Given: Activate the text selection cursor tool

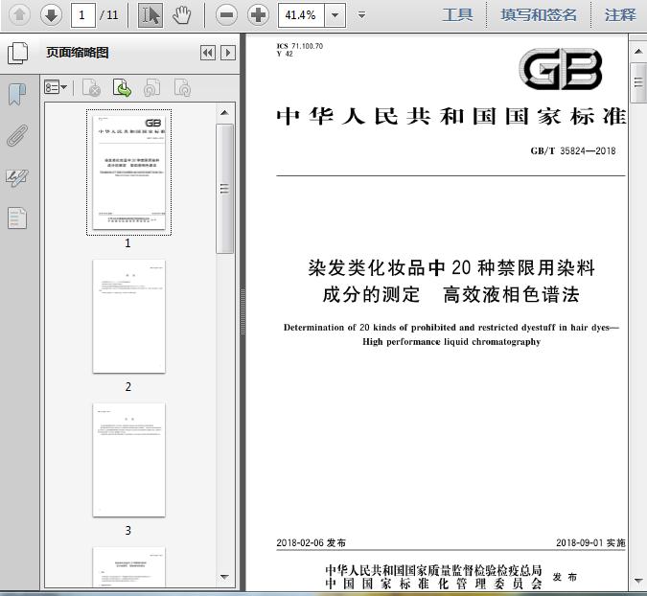Looking at the screenshot, I should tap(150, 14).
